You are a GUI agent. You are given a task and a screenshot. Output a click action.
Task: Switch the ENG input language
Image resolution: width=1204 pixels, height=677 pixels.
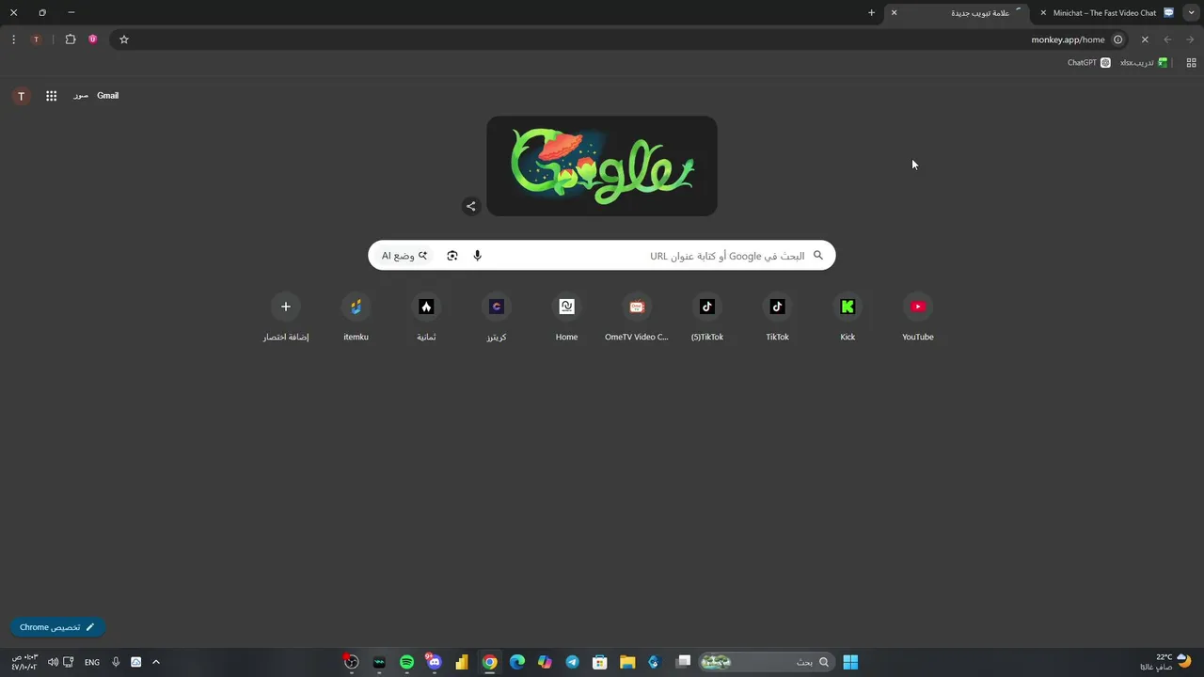coord(92,662)
